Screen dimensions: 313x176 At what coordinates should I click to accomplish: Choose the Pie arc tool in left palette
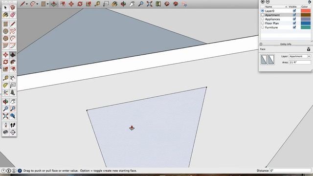tap(13, 38)
